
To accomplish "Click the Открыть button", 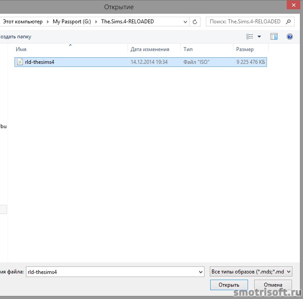I will pos(229,285).
